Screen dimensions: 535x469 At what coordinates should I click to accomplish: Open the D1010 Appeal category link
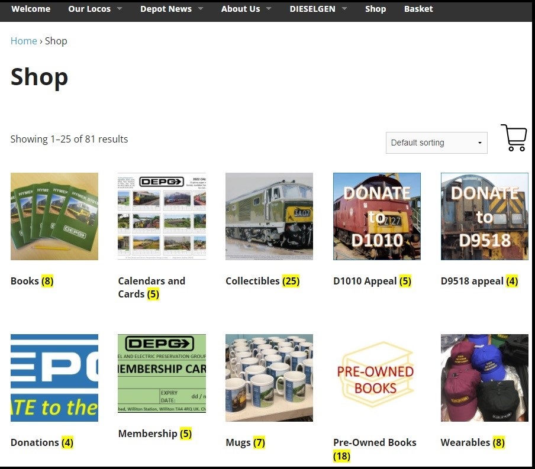372,281
